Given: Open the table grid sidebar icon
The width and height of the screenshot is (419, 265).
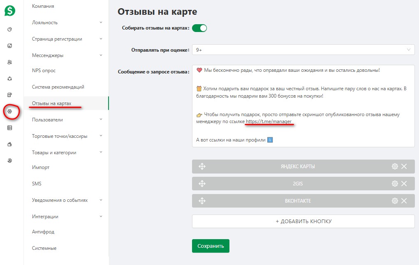Looking at the screenshot, I should (9, 128).
